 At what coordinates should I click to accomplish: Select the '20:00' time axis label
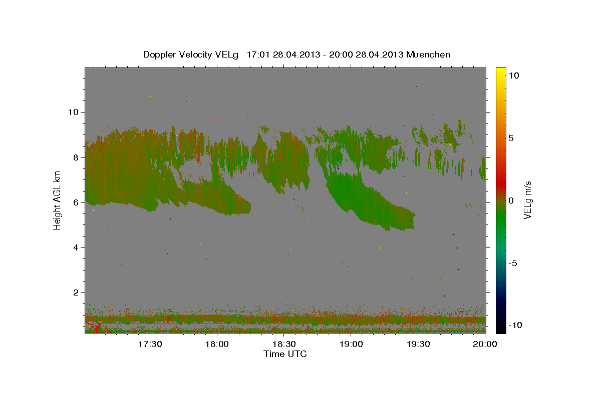pos(485,344)
